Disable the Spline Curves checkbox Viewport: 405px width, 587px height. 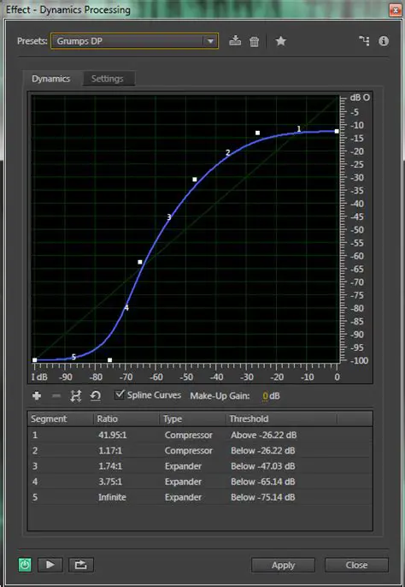click(120, 394)
